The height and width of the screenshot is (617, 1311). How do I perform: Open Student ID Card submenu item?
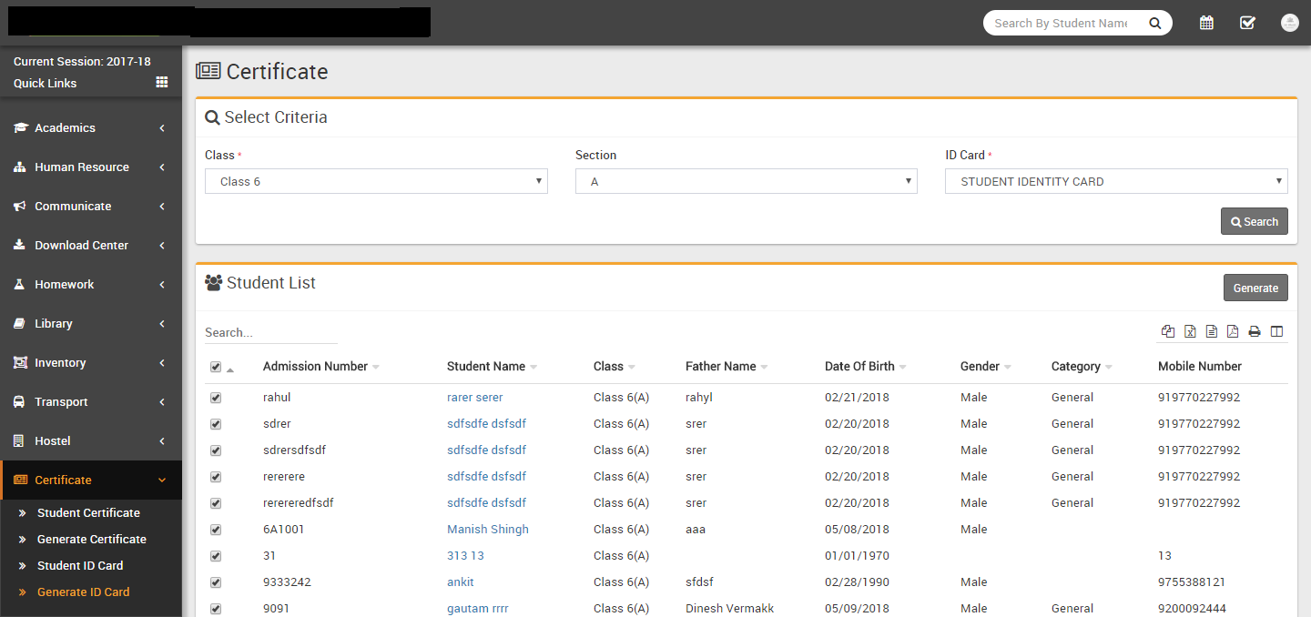(x=80, y=565)
